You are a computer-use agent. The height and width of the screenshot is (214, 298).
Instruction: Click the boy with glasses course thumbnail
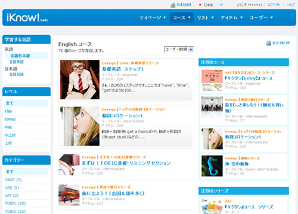80,80
